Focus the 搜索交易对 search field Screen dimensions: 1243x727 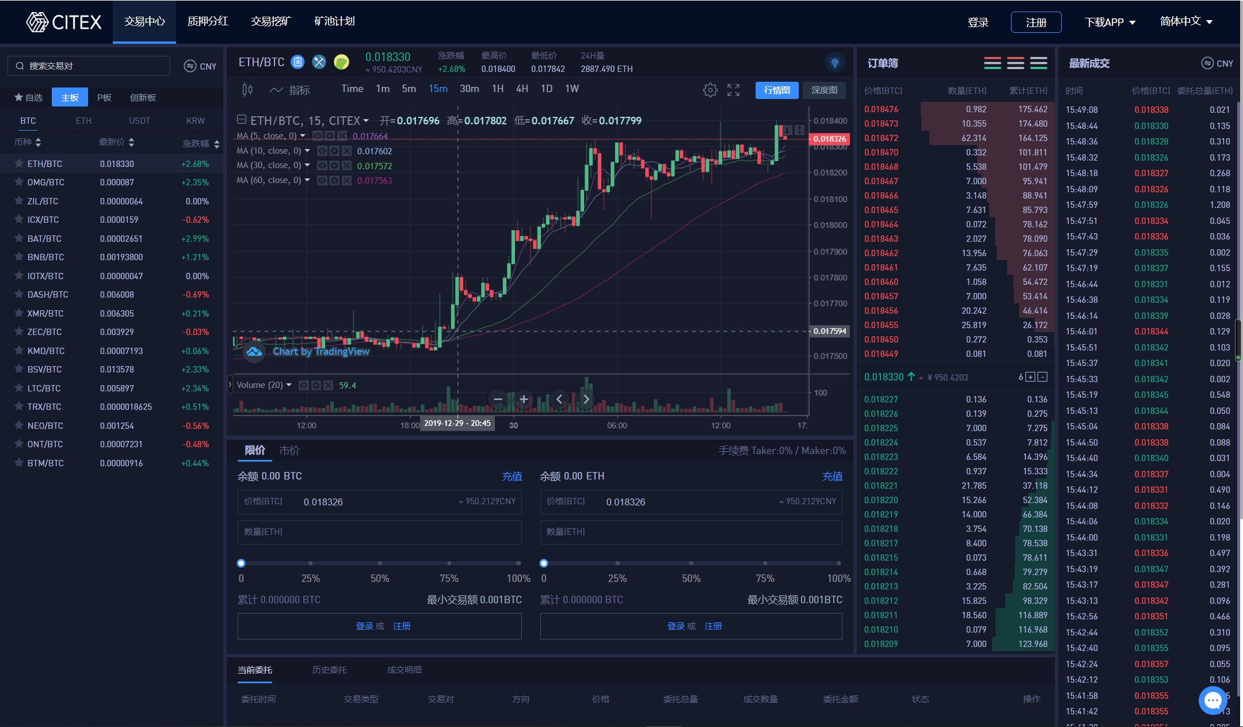(89, 66)
